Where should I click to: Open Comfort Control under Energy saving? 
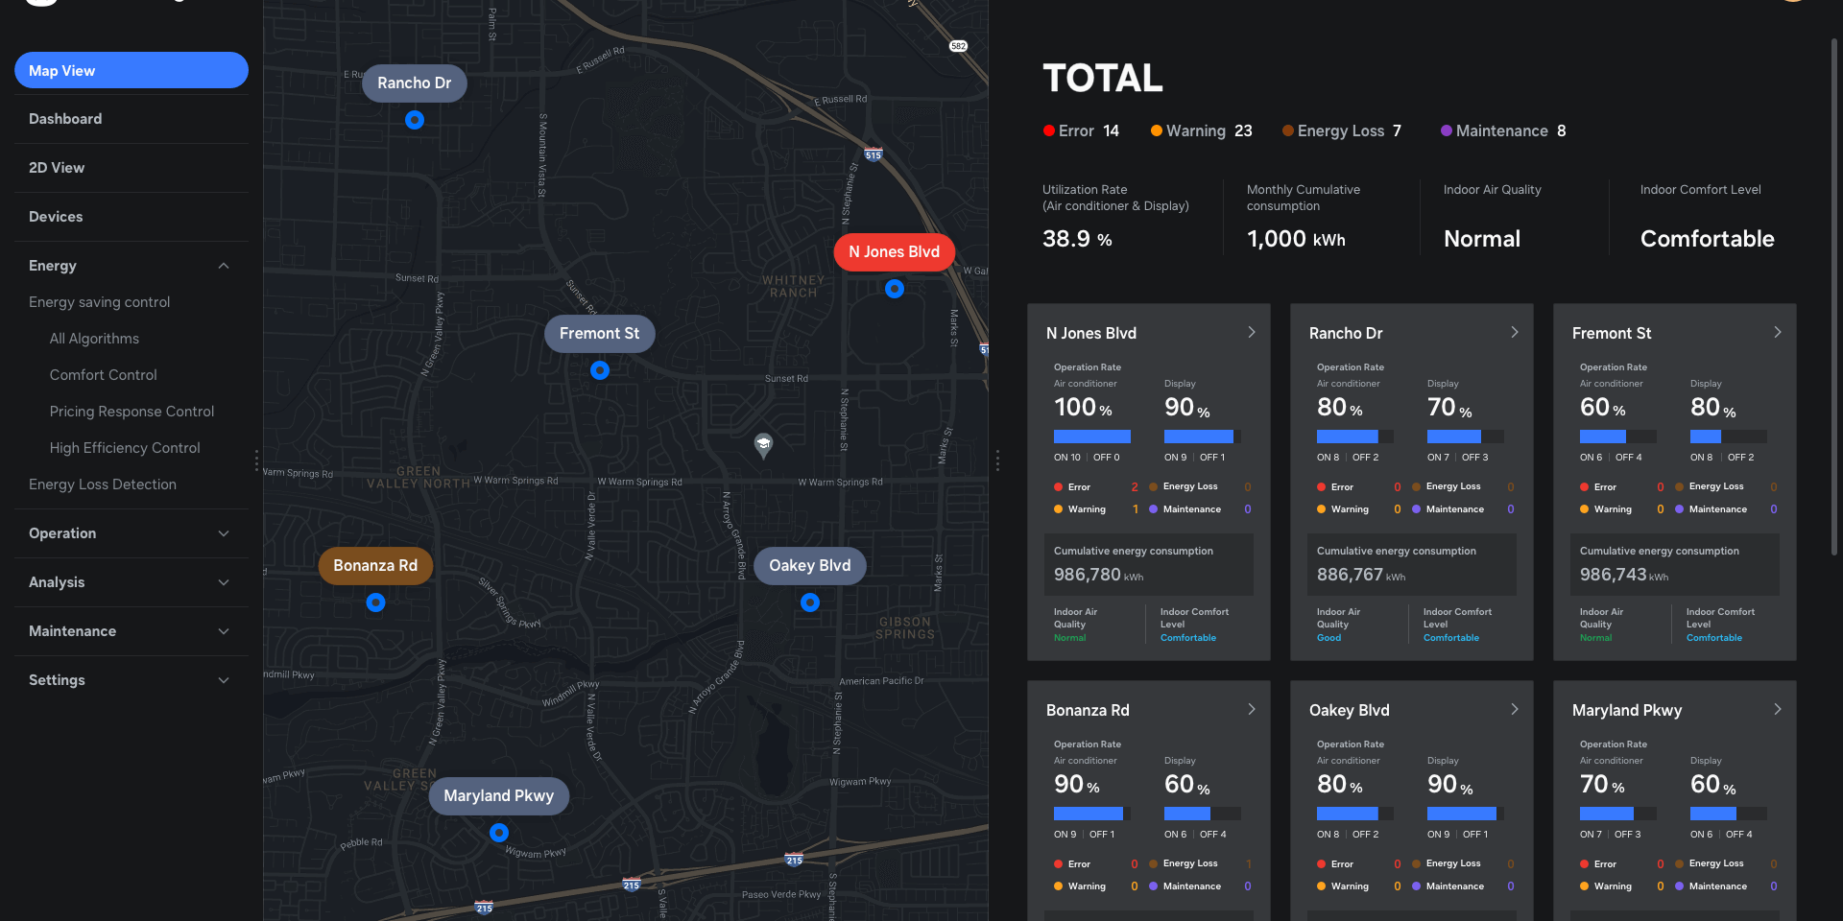pyautogui.click(x=103, y=375)
